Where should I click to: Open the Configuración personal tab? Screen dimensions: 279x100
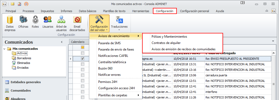point(194,11)
